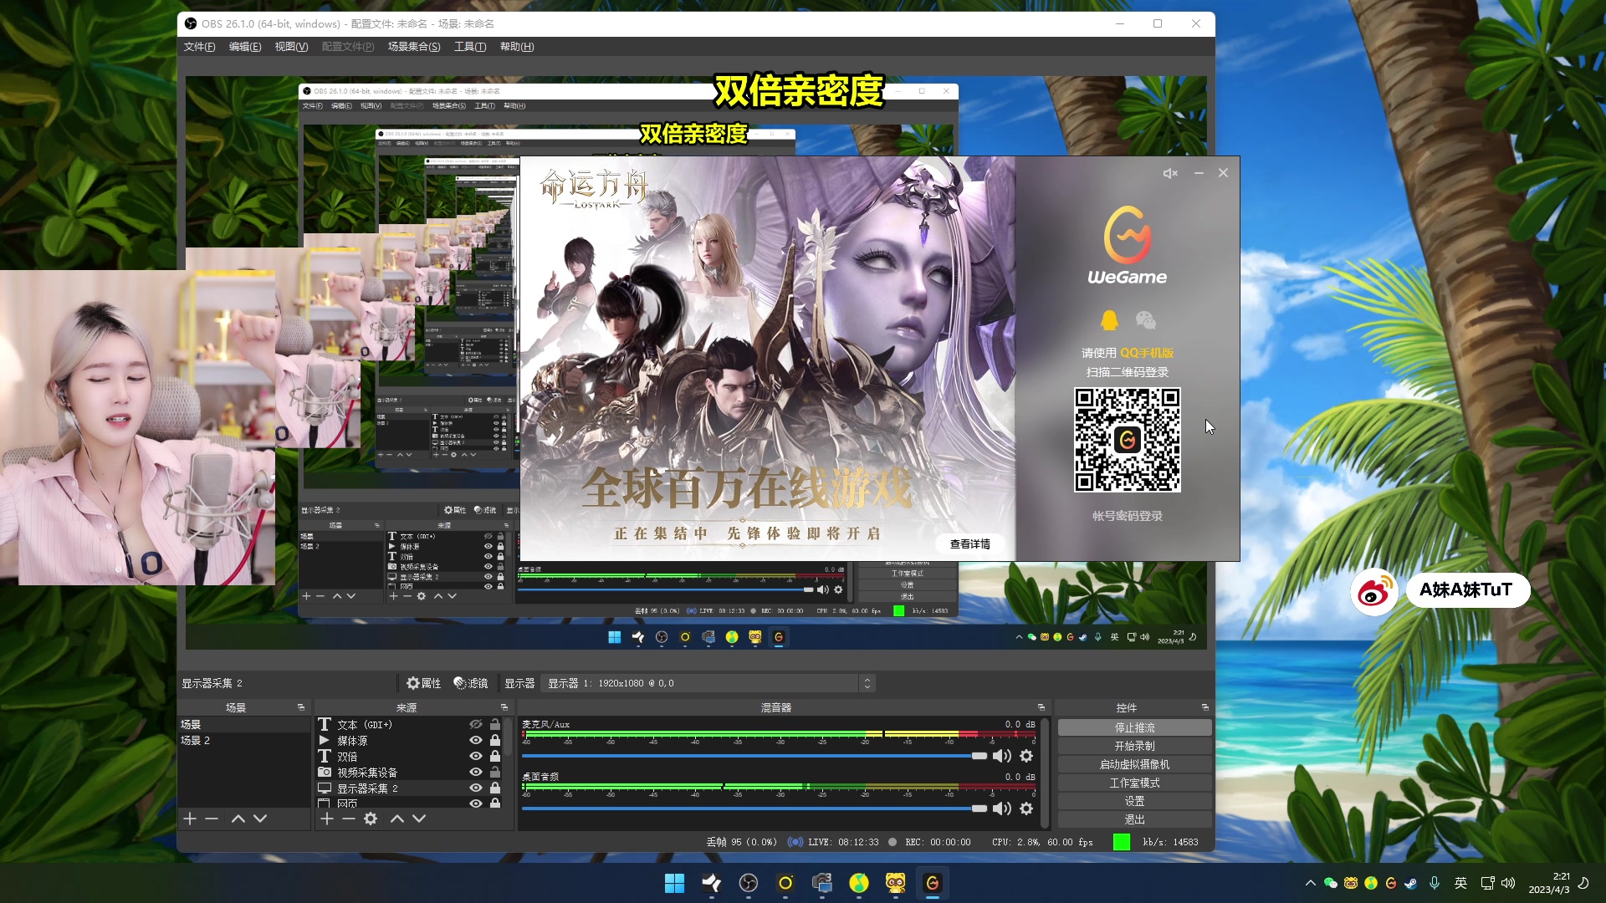This screenshot has width=1606, height=903.
Task: Click 查看详情 on the Lost Ark banner
Action: coord(970,543)
